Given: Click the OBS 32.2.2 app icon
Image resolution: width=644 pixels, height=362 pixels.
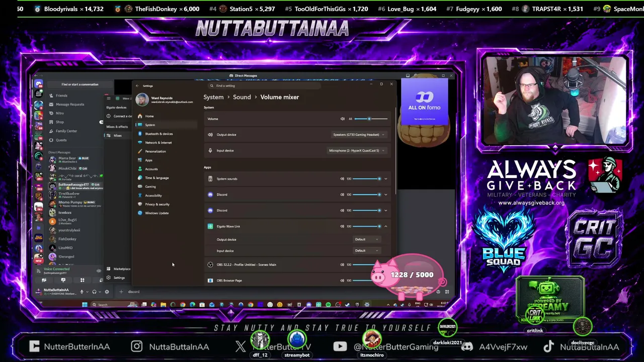Looking at the screenshot, I should (x=210, y=264).
